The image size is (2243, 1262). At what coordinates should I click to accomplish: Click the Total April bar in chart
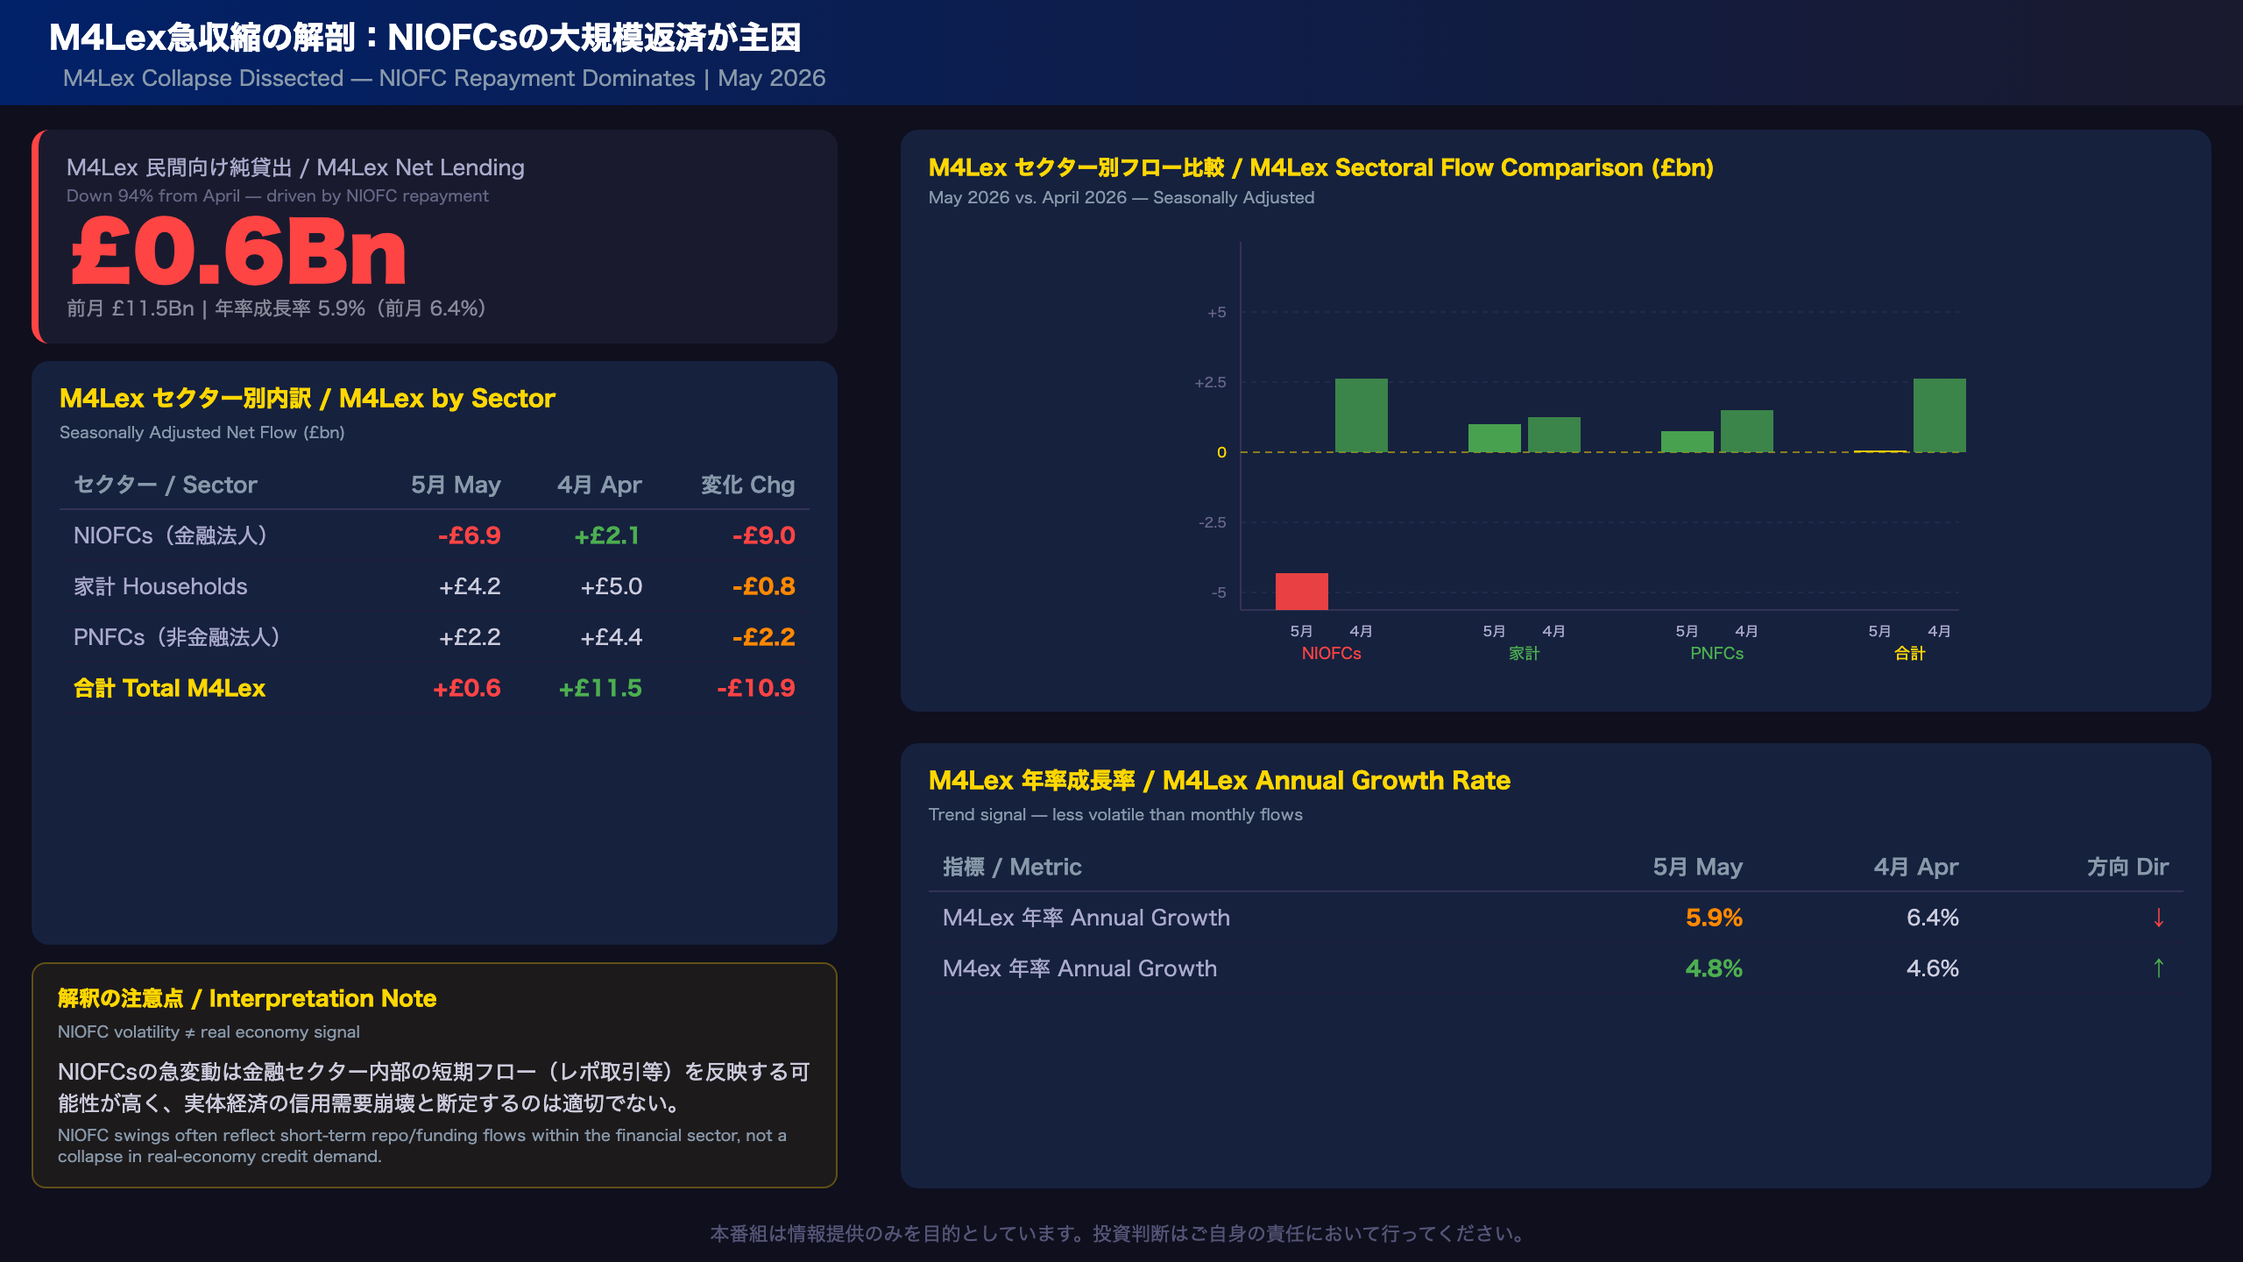pos(1939,415)
